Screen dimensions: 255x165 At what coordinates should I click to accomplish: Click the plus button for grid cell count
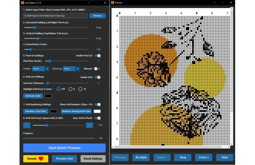tap(89, 125)
